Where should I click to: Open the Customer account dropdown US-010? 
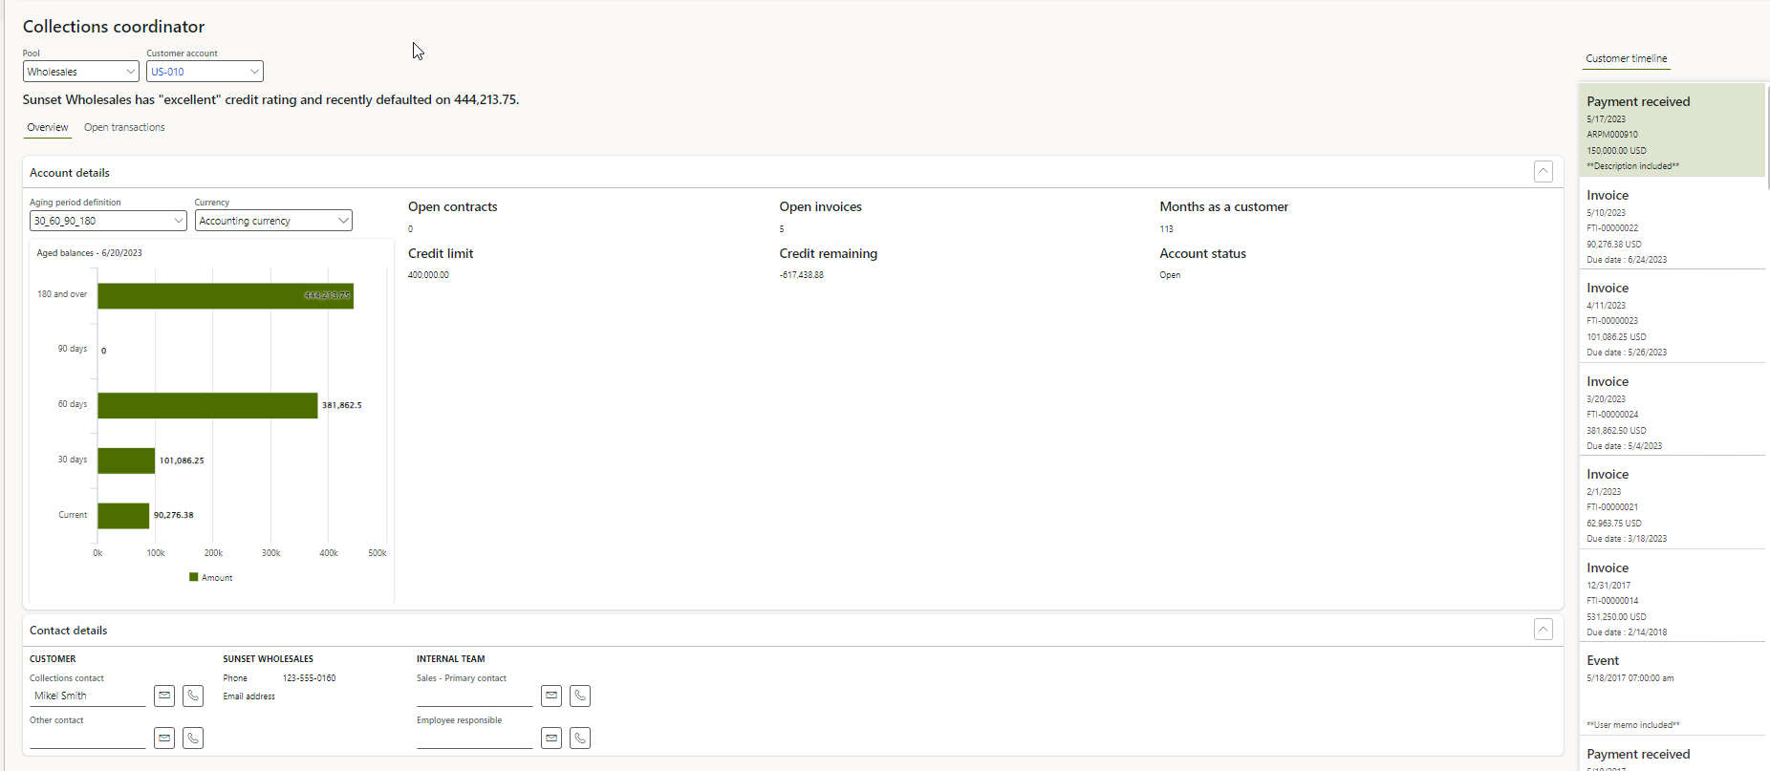tap(205, 72)
